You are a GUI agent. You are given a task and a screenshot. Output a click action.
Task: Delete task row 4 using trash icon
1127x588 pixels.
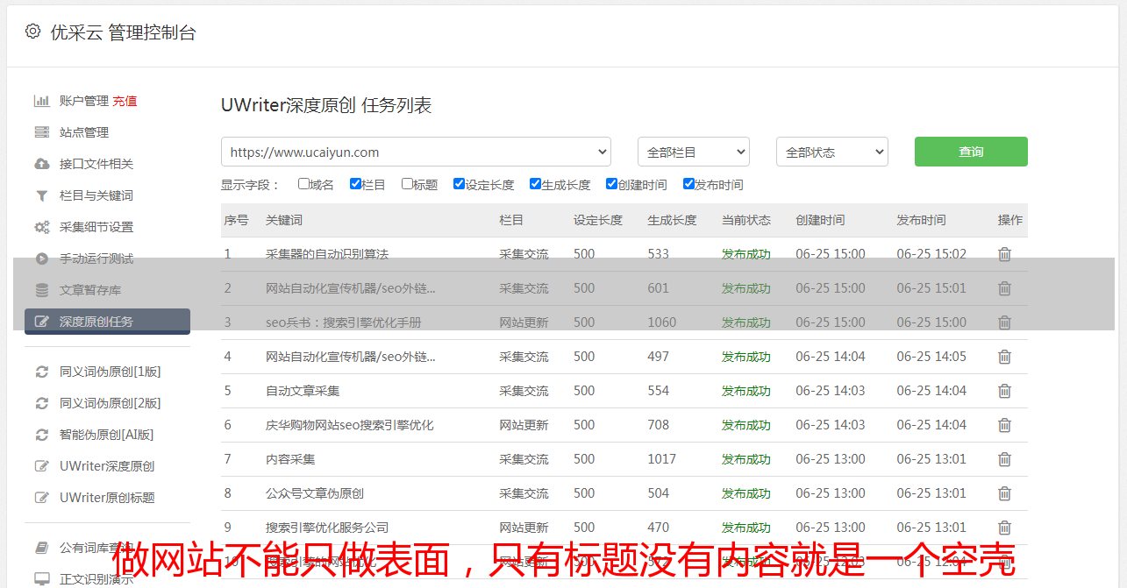[x=1004, y=357]
